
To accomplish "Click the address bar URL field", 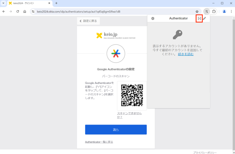I will coord(114,12).
